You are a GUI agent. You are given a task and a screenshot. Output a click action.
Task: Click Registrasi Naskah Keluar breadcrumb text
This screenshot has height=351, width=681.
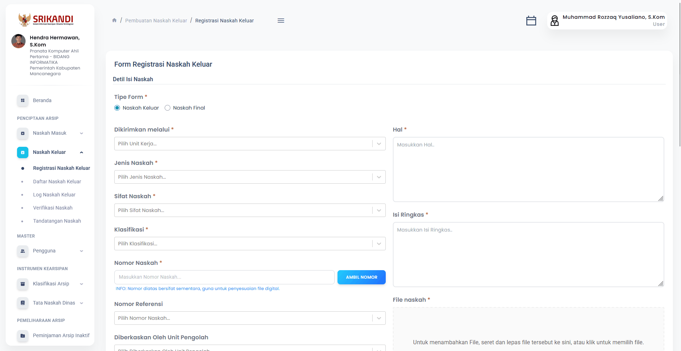tap(225, 21)
